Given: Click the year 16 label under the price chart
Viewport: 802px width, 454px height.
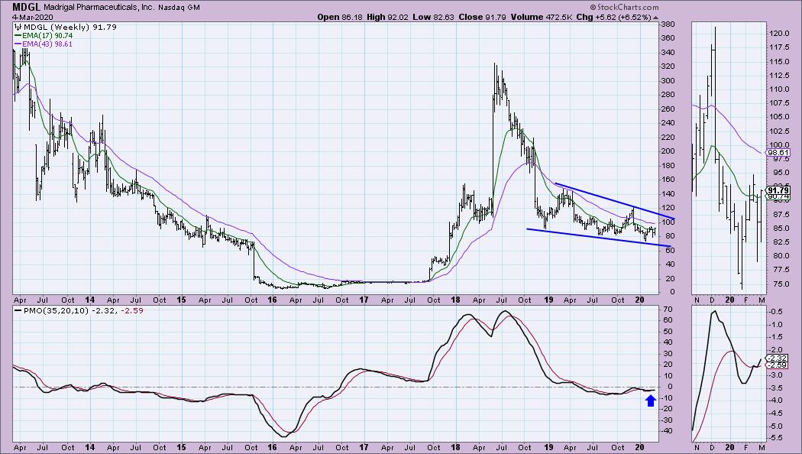Looking at the screenshot, I should 272,300.
